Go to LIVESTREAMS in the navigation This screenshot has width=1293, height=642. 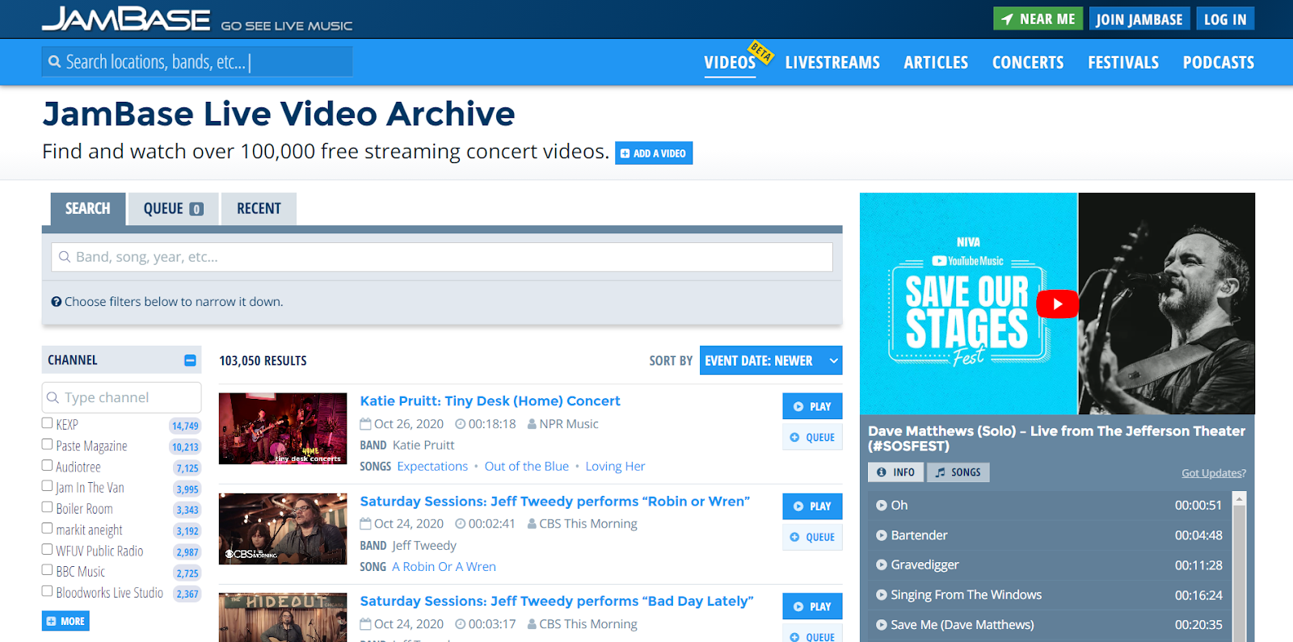point(832,62)
